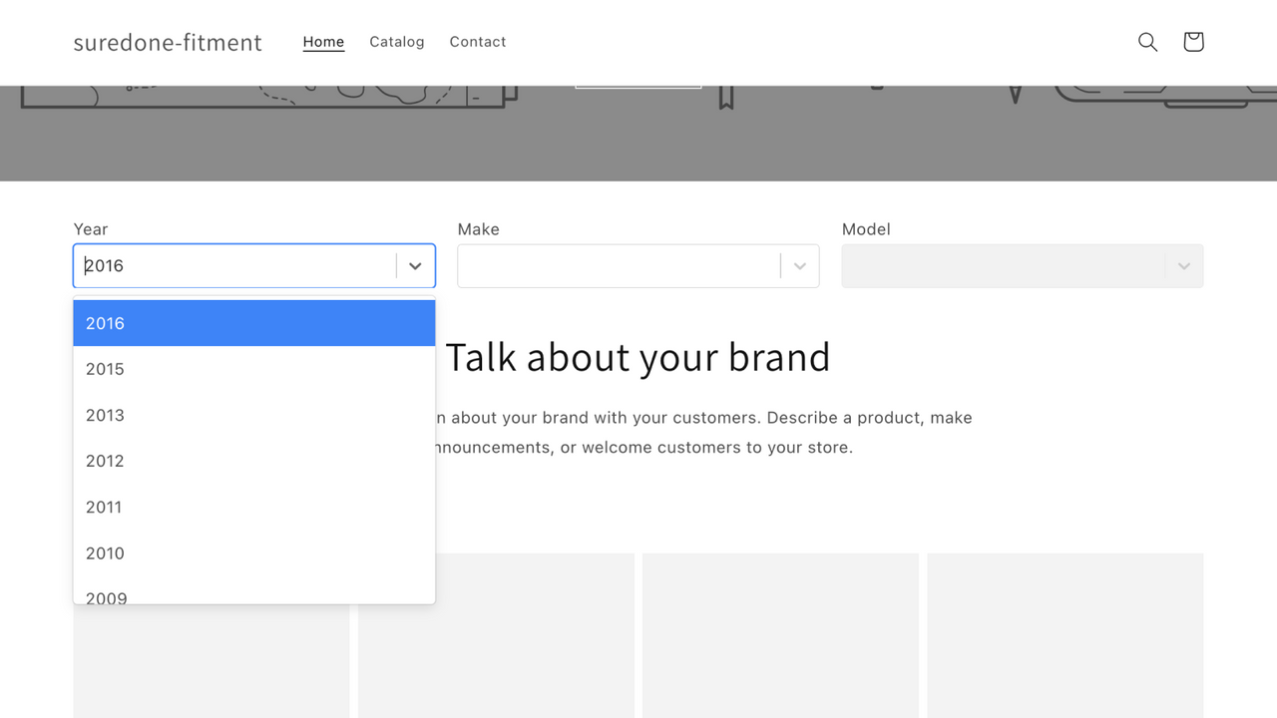The height and width of the screenshot is (718, 1277).
Task: Pick 2011 from Year options
Action: 254,507
